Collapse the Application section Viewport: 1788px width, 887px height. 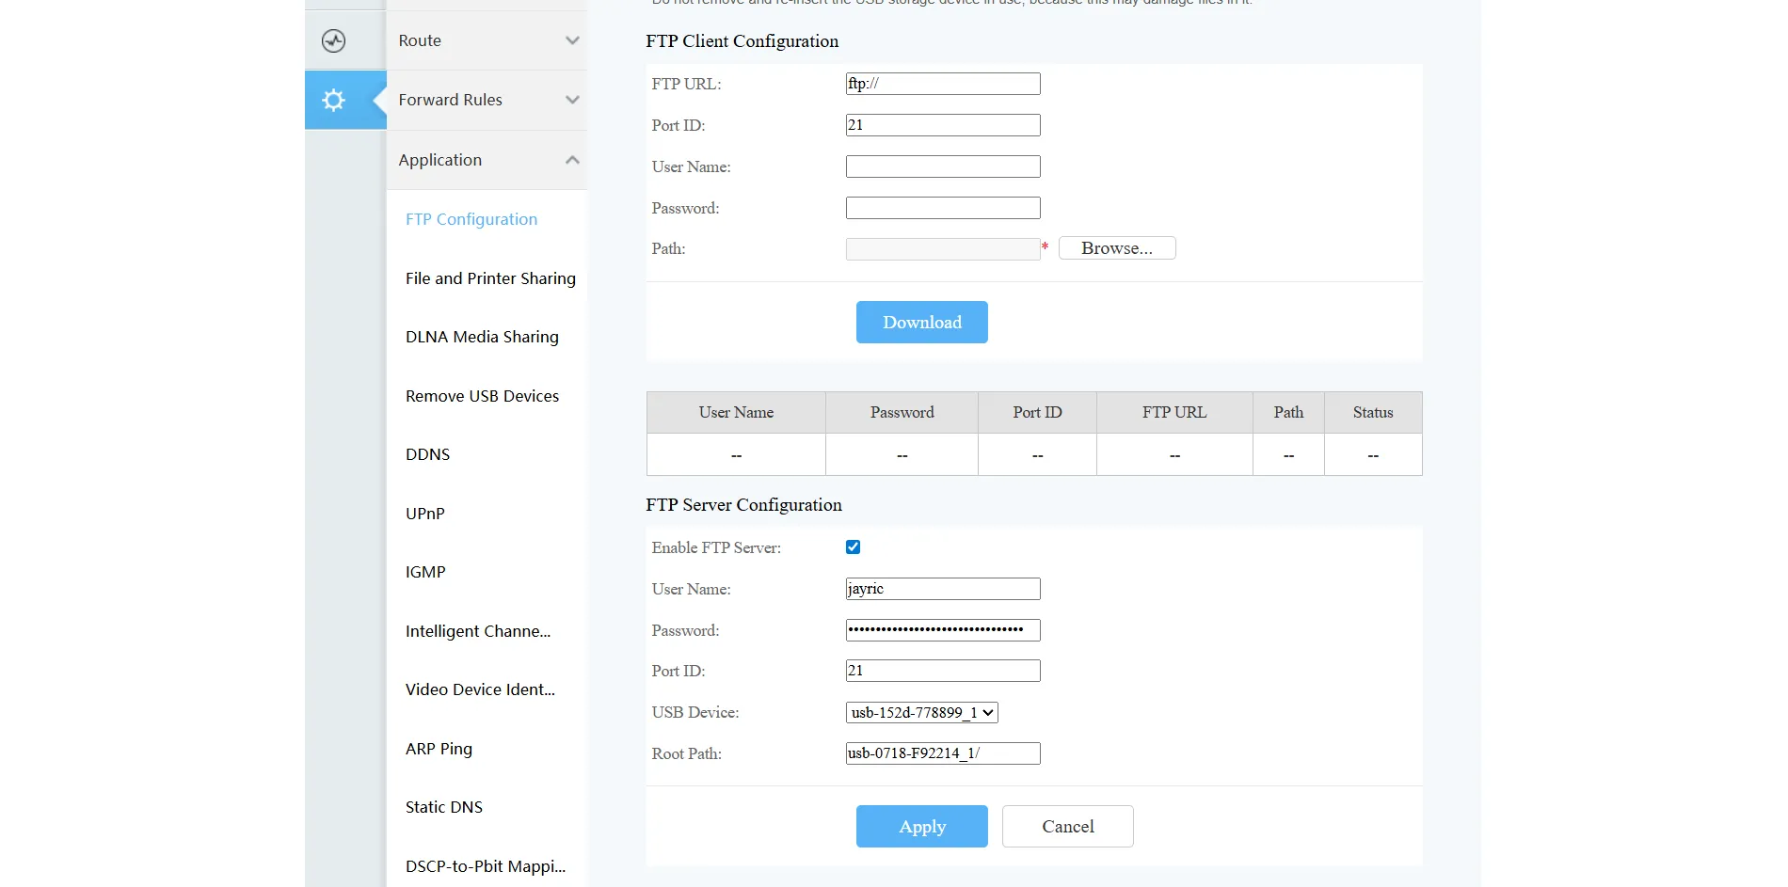click(x=487, y=160)
